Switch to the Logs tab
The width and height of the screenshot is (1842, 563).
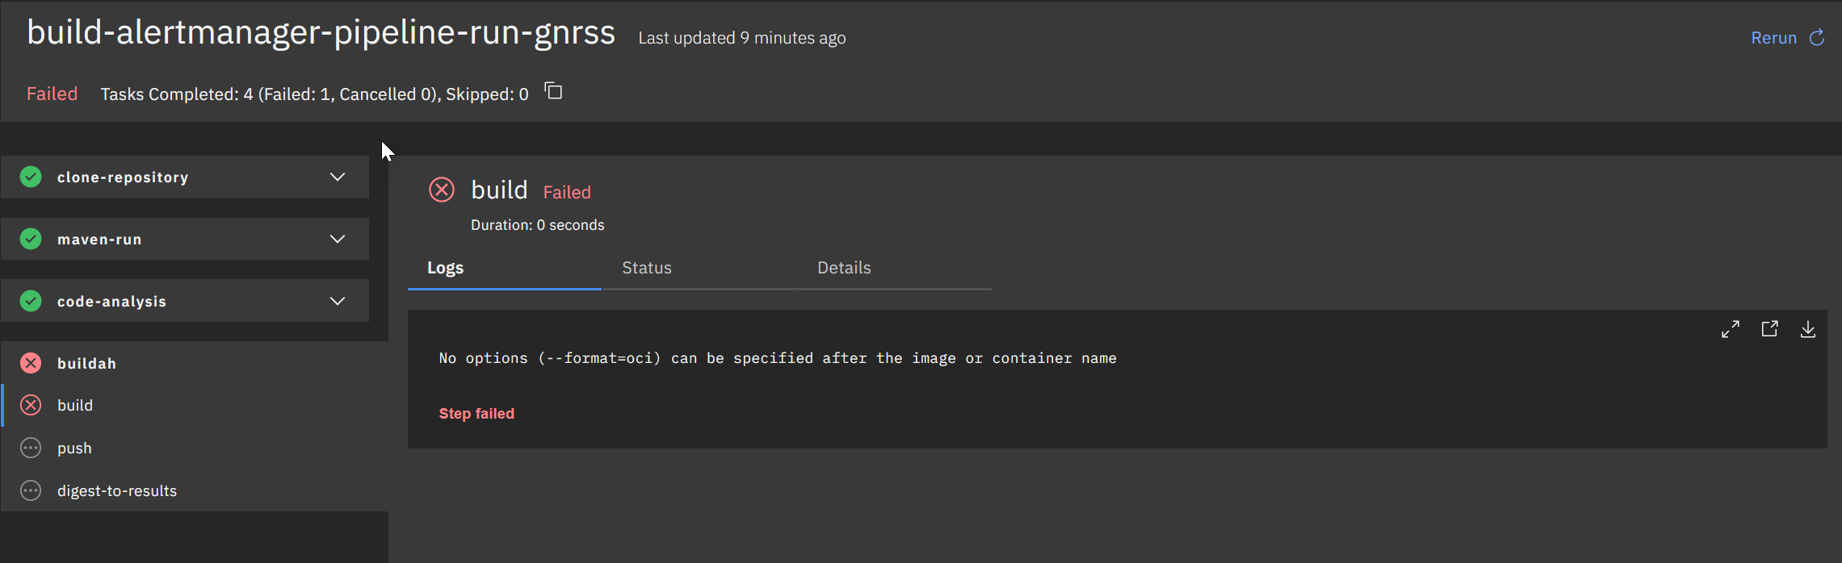[x=445, y=267]
